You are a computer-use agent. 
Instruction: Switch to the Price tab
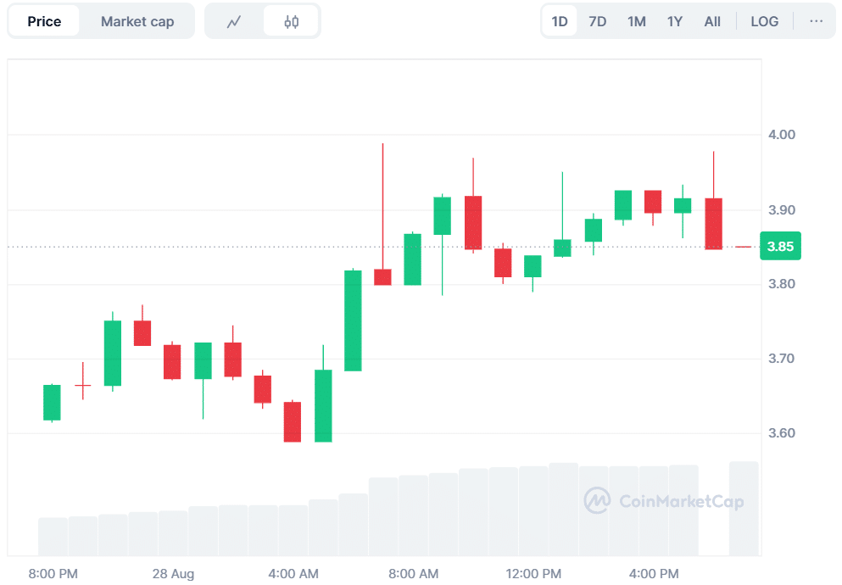tap(44, 21)
